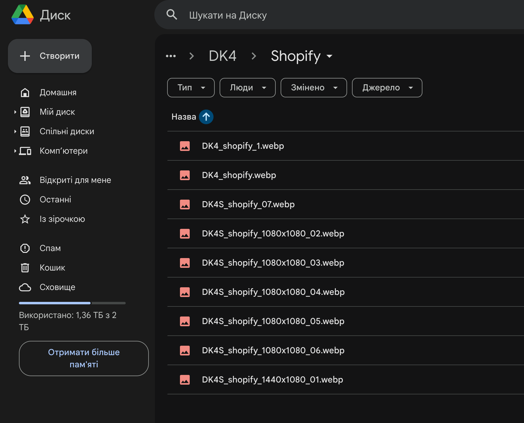Open the Спільні диски section
Image resolution: width=524 pixels, height=423 pixels.
(25, 131)
